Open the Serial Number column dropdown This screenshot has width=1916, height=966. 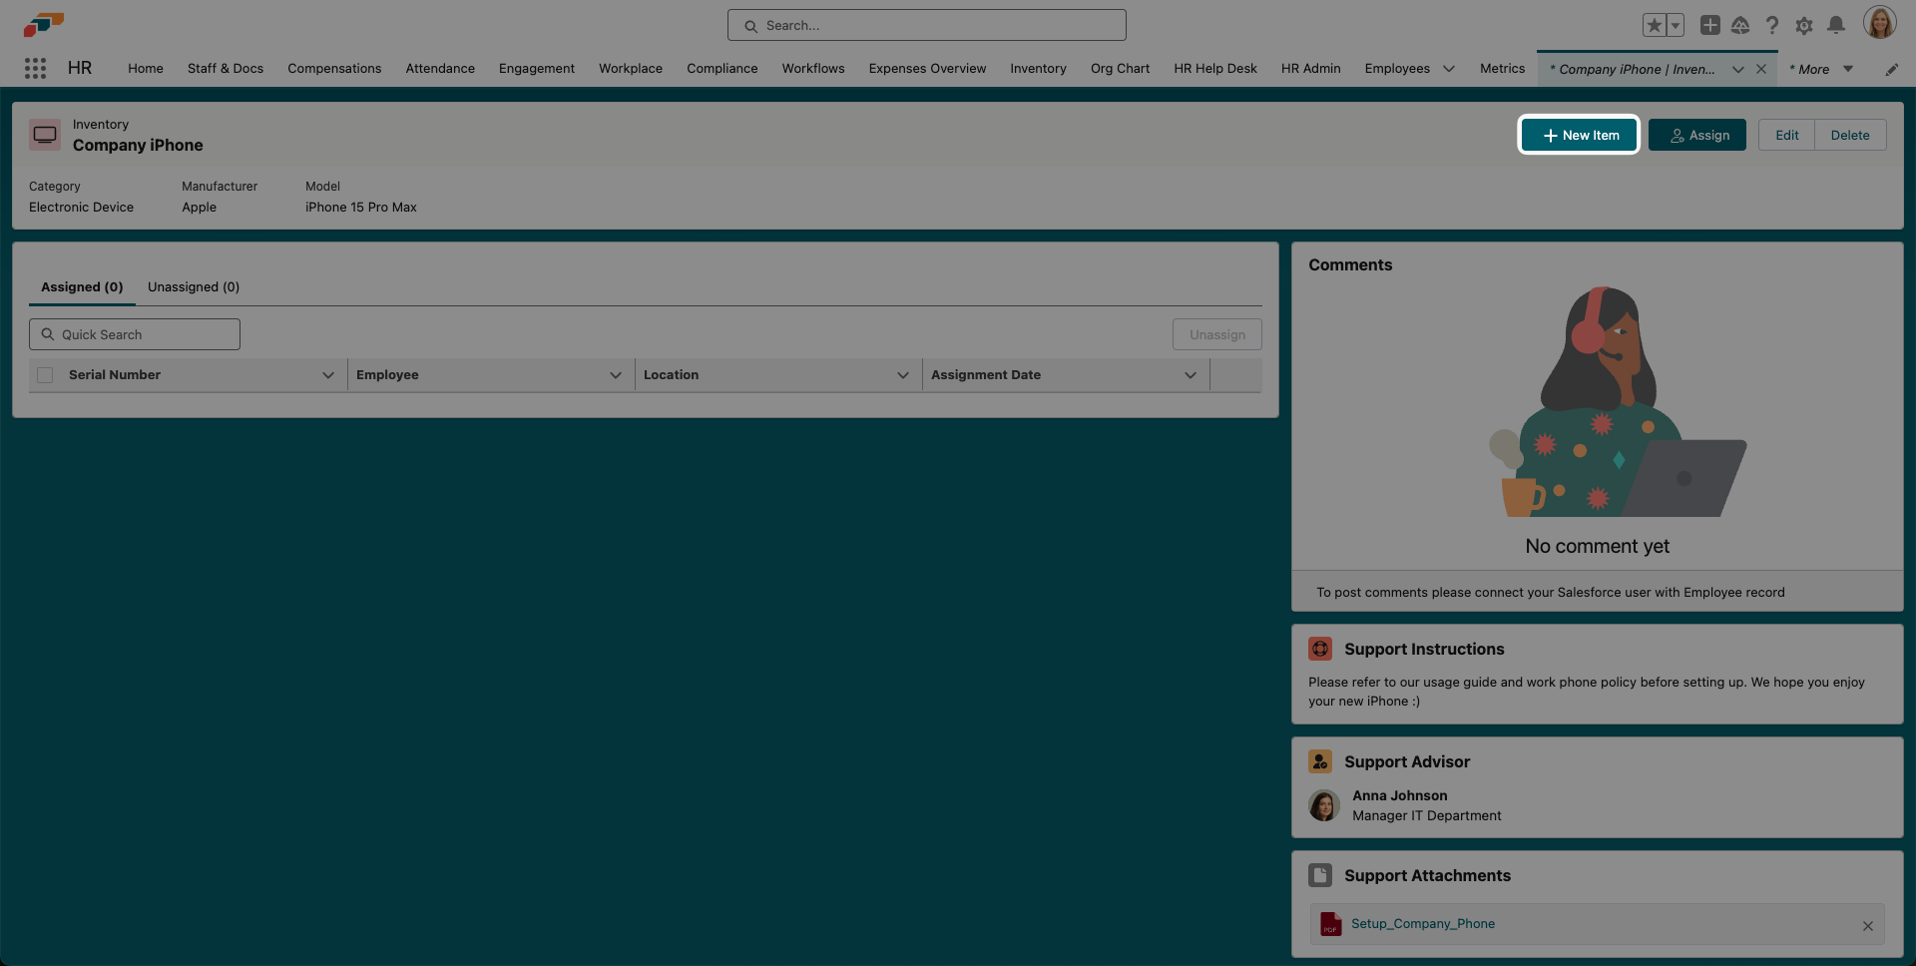(328, 375)
